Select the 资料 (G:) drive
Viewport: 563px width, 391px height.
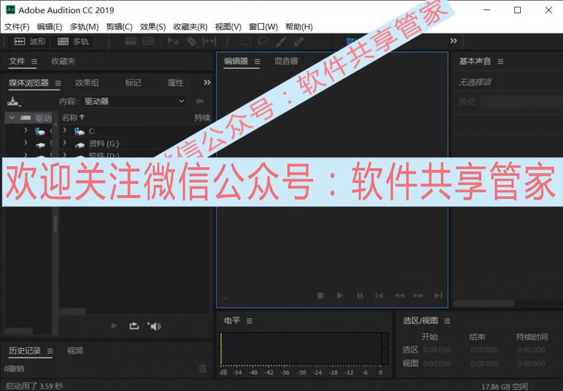click(x=104, y=144)
